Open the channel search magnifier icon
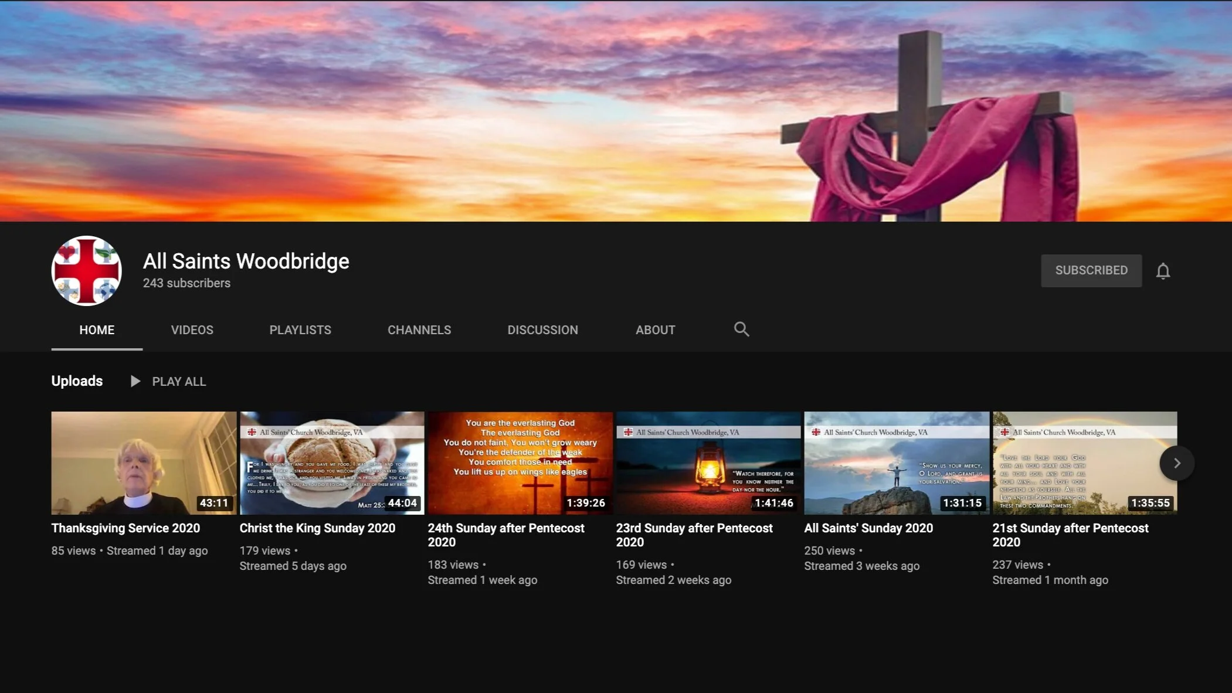1232x693 pixels. (741, 329)
